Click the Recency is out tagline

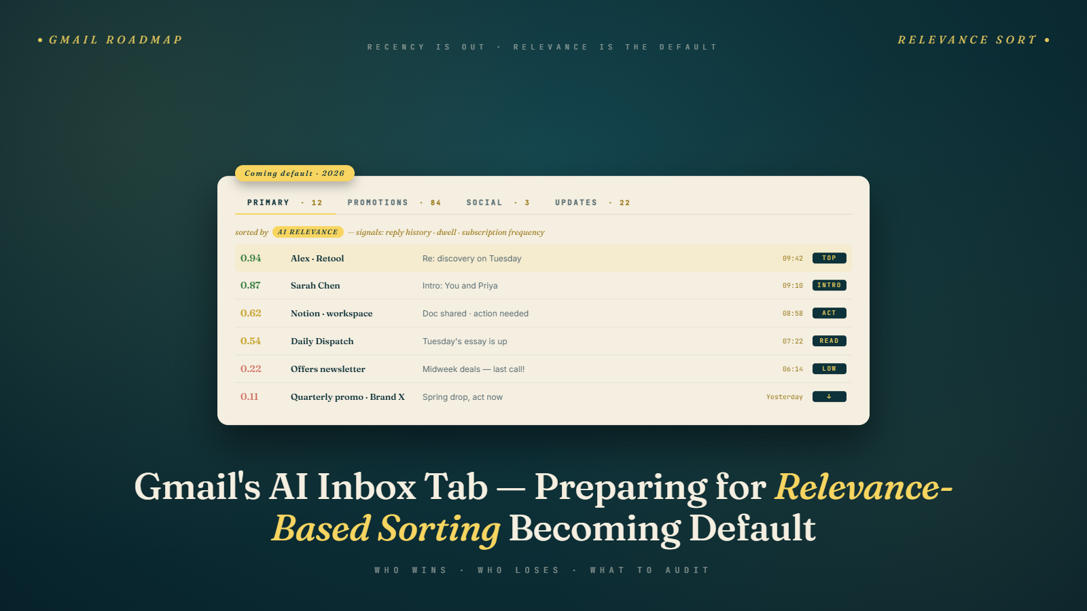click(x=543, y=47)
